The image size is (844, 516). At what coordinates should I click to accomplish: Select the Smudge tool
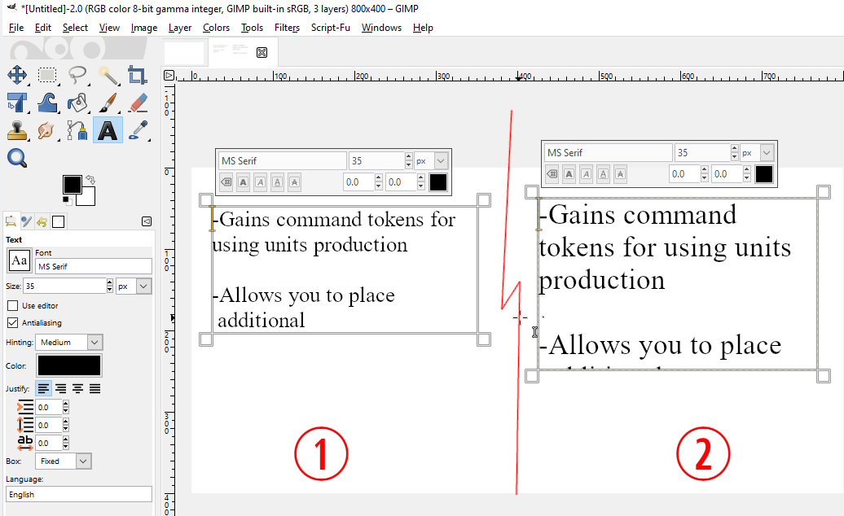[47, 130]
